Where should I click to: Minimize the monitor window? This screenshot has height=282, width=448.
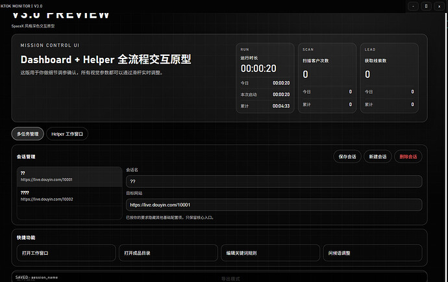click(413, 6)
